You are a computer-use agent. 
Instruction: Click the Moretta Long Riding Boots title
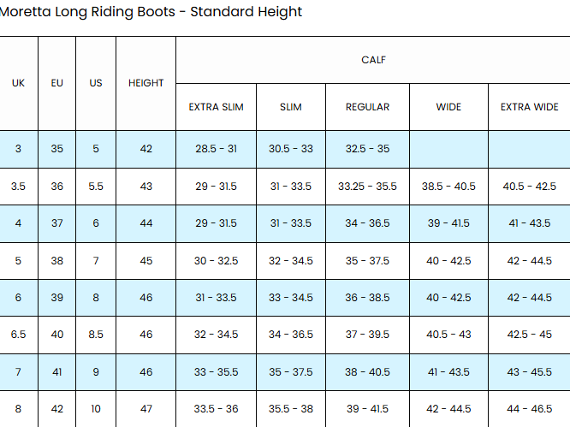[x=151, y=12]
